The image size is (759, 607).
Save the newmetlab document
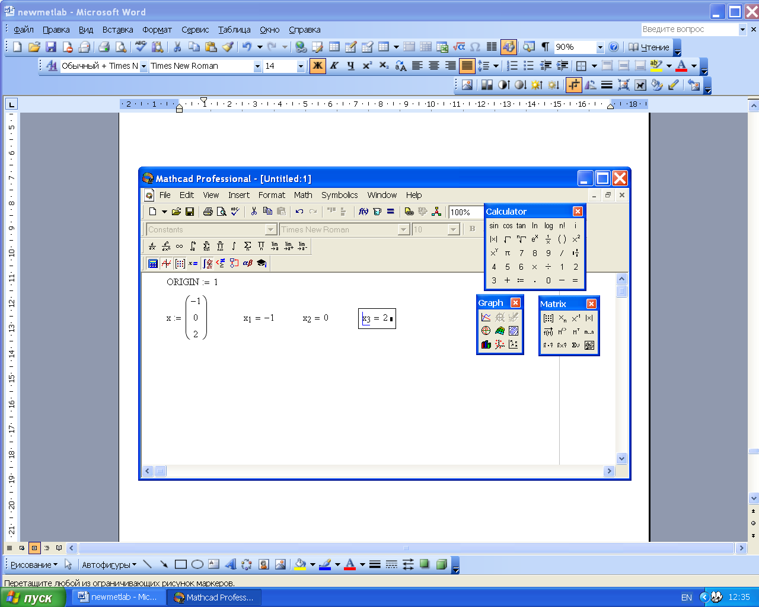coord(51,47)
